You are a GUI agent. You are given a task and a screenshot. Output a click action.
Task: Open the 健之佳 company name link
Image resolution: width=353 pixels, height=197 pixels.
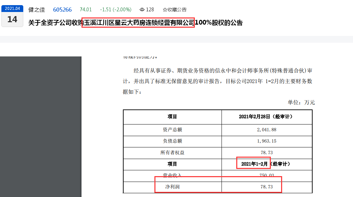[37, 10]
